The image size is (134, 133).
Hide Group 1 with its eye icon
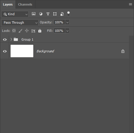point(5,39)
